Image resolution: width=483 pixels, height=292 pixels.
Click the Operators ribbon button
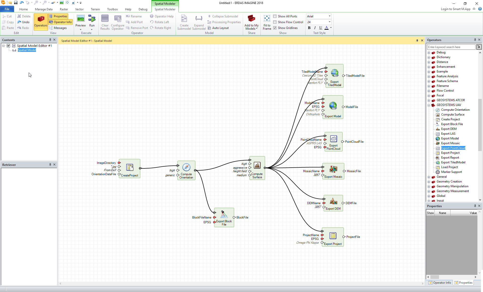(x=41, y=22)
